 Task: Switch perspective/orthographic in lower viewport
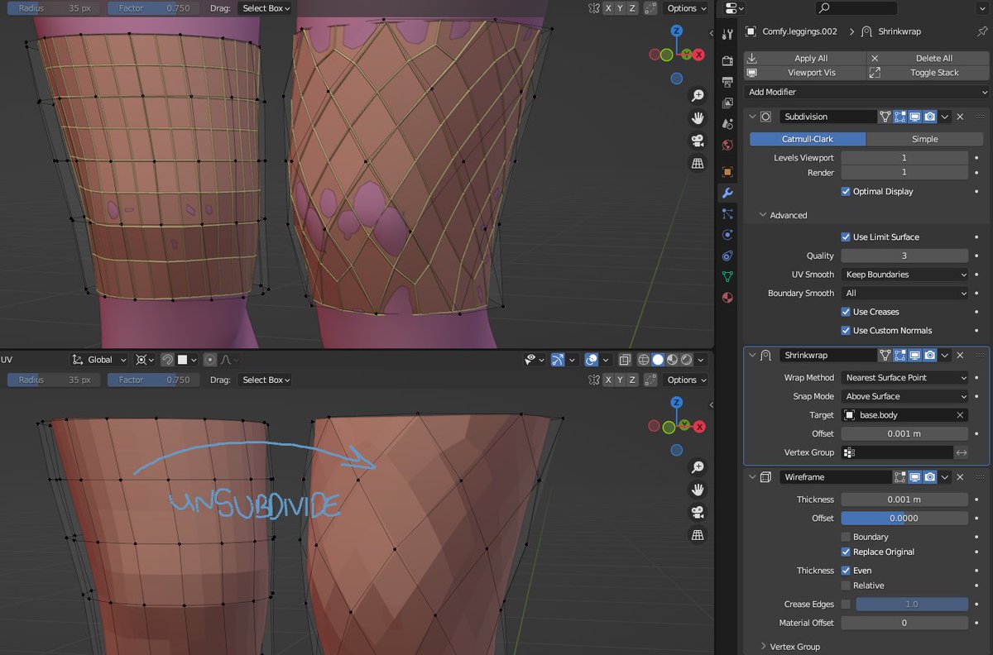coord(698,534)
